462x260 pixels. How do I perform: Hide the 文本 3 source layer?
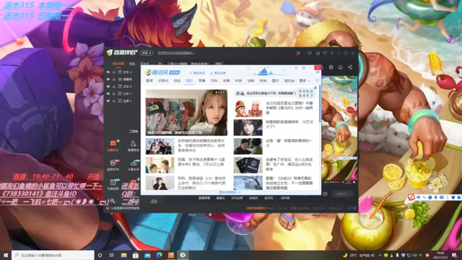point(108,72)
